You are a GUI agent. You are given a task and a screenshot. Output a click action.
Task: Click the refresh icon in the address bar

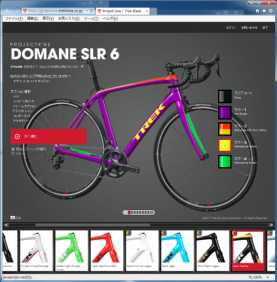[x=91, y=11]
